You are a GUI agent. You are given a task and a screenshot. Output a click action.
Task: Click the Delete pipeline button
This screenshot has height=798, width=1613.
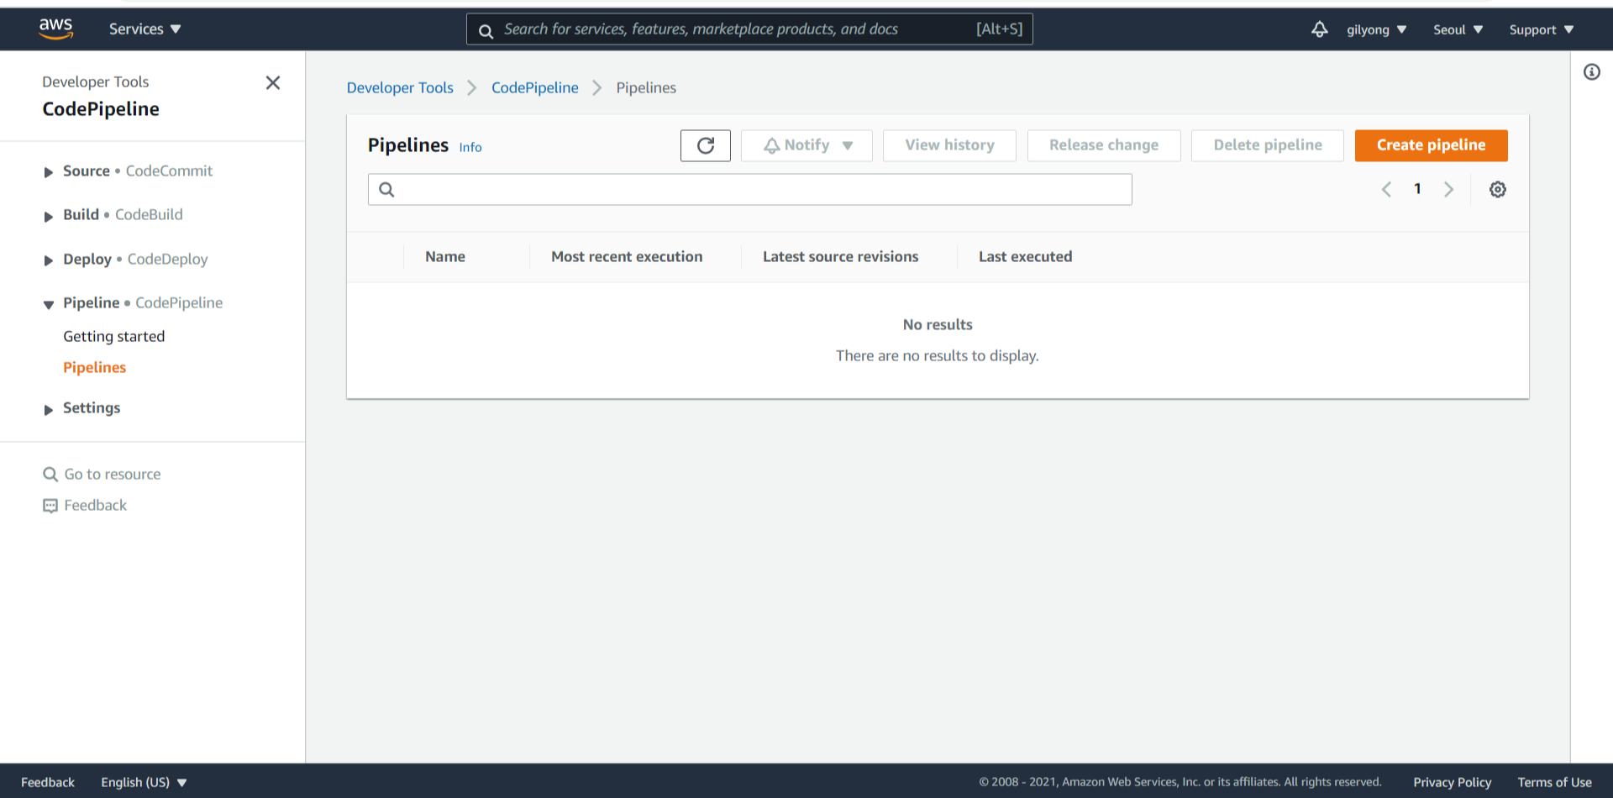coord(1268,145)
